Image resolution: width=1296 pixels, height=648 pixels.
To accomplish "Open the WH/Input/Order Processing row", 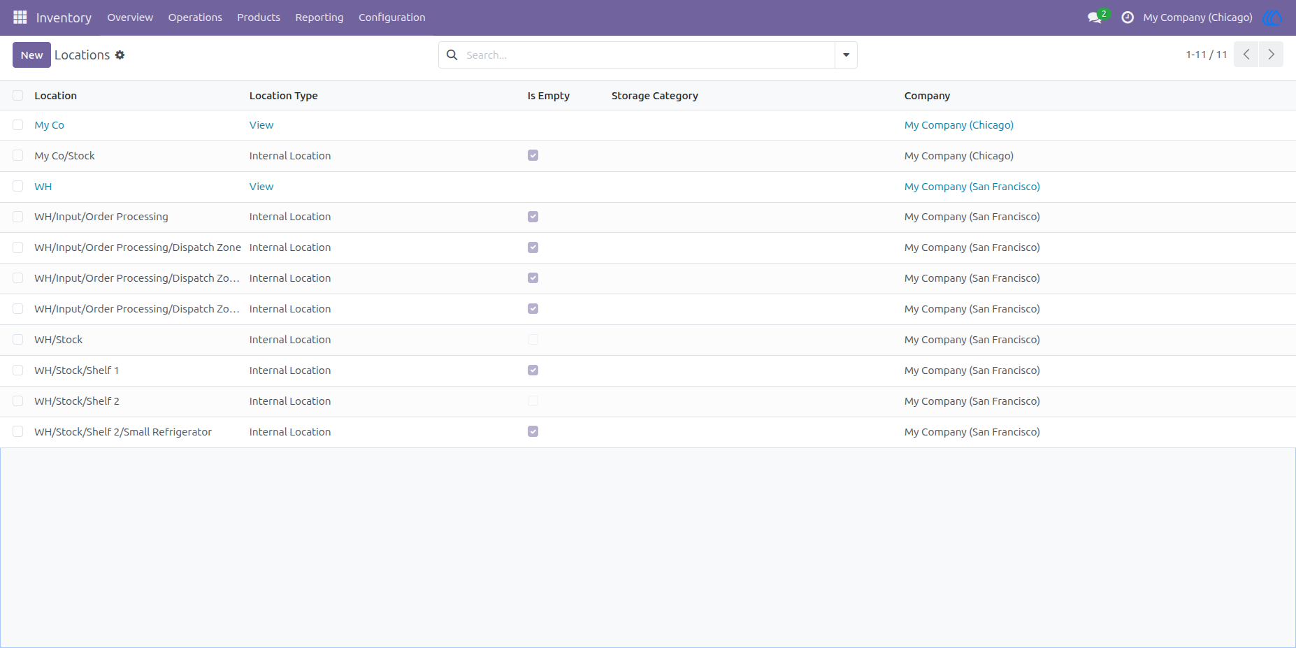I will click(648, 217).
